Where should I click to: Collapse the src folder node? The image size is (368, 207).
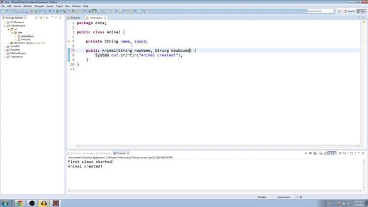pyautogui.click(x=9, y=29)
